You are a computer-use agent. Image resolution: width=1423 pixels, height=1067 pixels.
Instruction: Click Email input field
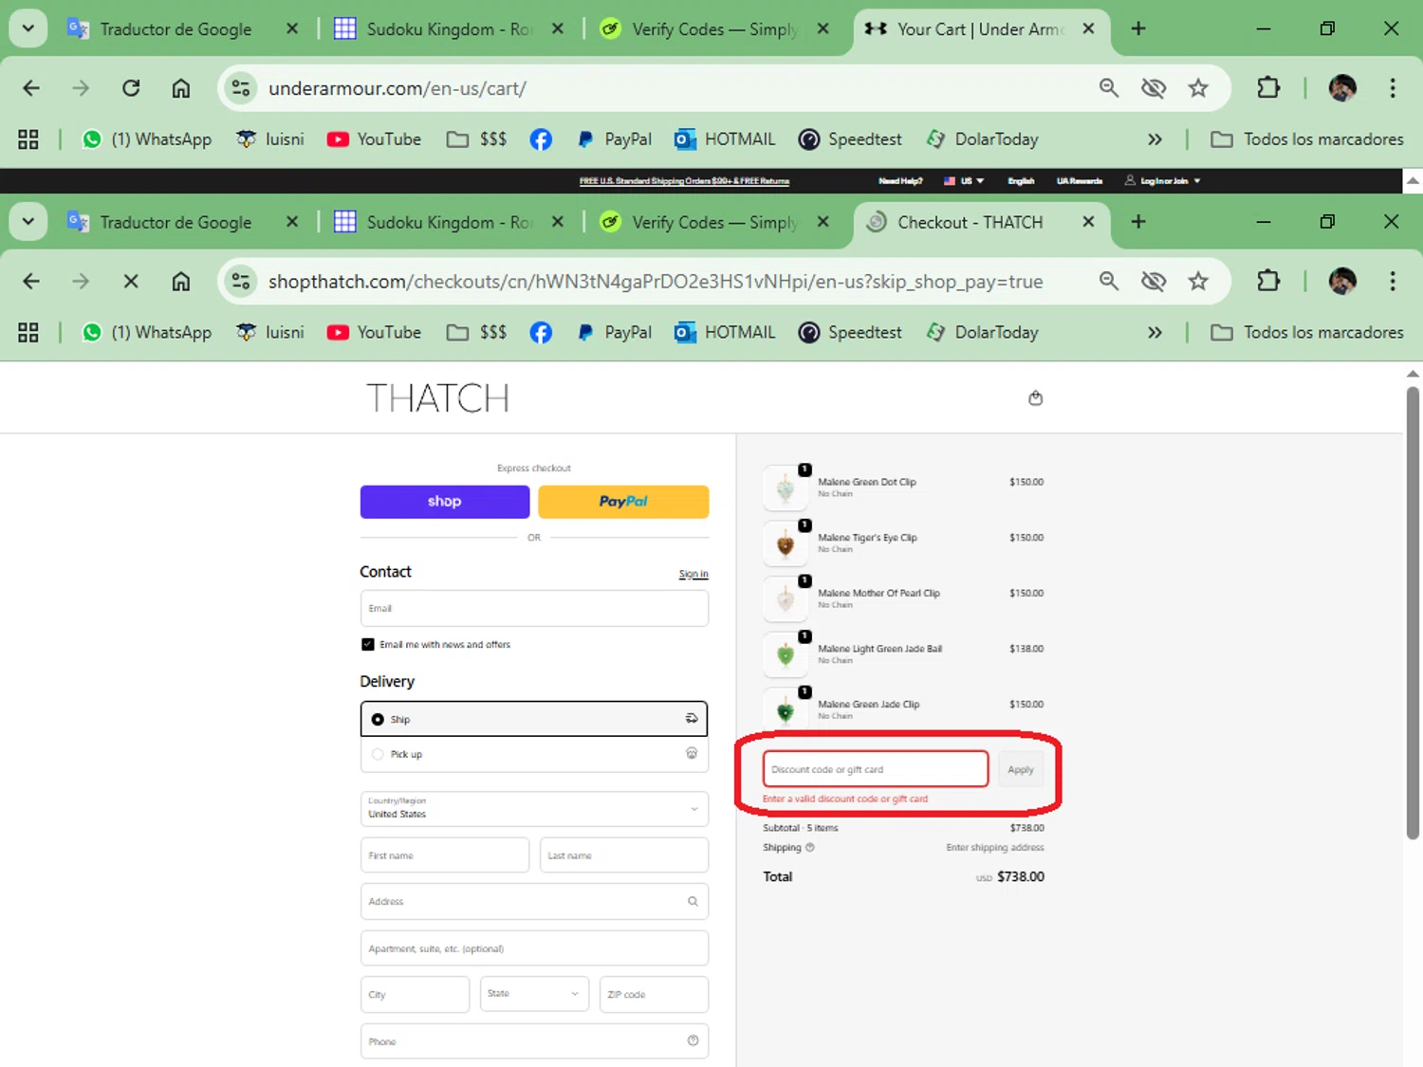(x=534, y=608)
